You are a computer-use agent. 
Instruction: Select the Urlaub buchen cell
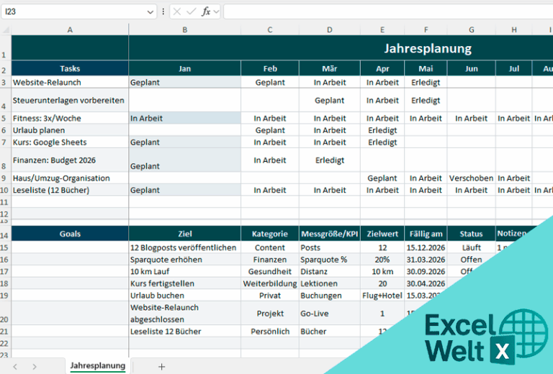pyautogui.click(x=185, y=295)
